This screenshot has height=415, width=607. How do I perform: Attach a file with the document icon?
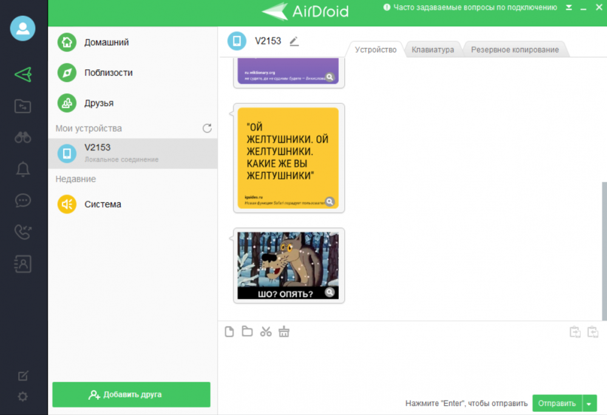pyautogui.click(x=229, y=332)
